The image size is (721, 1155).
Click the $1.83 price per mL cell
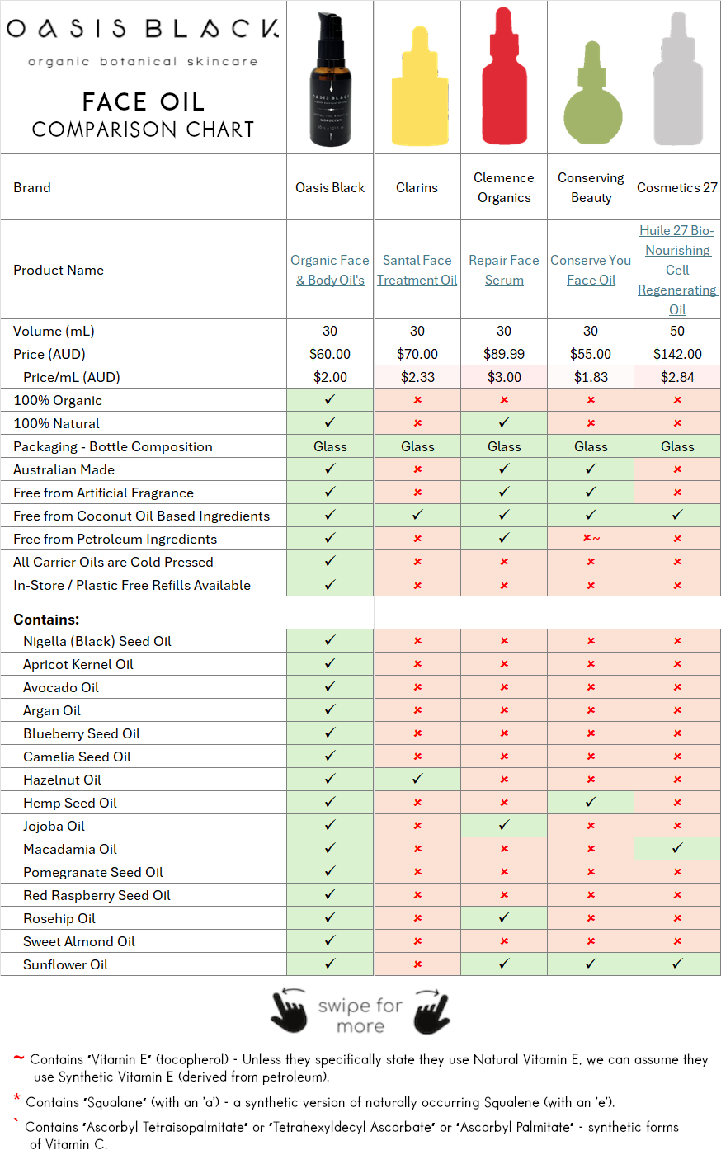[591, 377]
